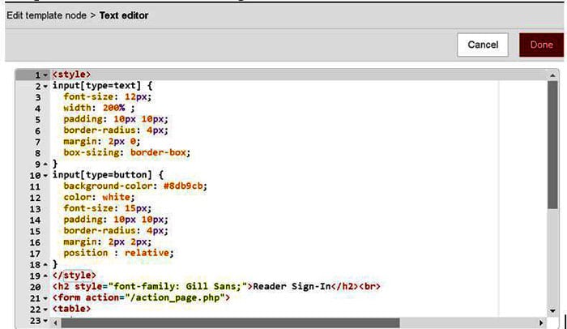Collapse the fold arrow on line 10
567x329 pixels.
tap(45, 176)
